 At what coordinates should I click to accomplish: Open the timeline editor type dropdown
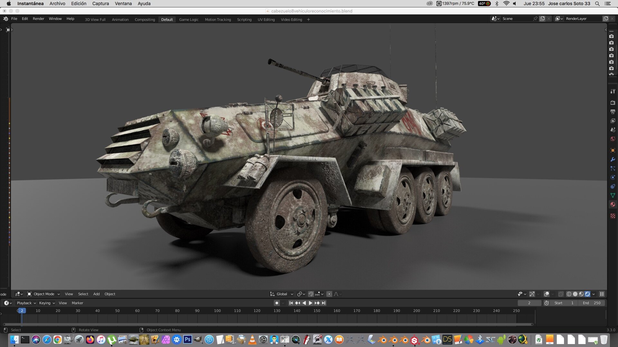click(x=8, y=303)
